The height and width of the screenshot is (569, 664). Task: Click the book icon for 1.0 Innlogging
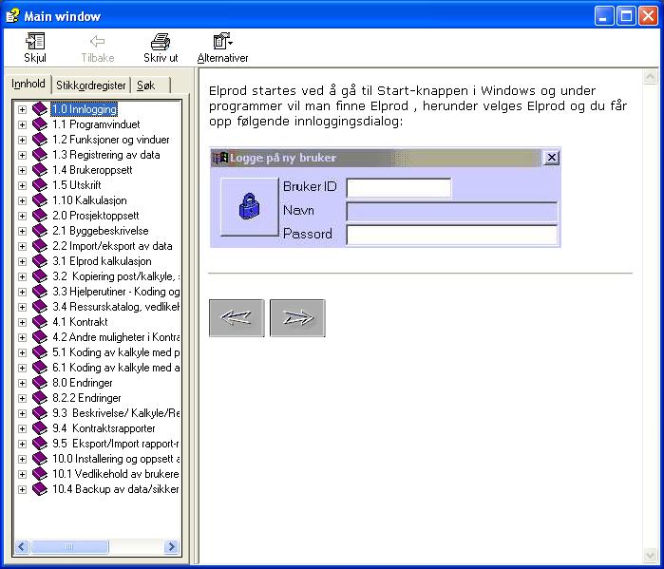coord(39,109)
